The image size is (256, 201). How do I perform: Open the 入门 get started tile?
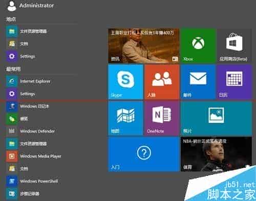coord(144,154)
